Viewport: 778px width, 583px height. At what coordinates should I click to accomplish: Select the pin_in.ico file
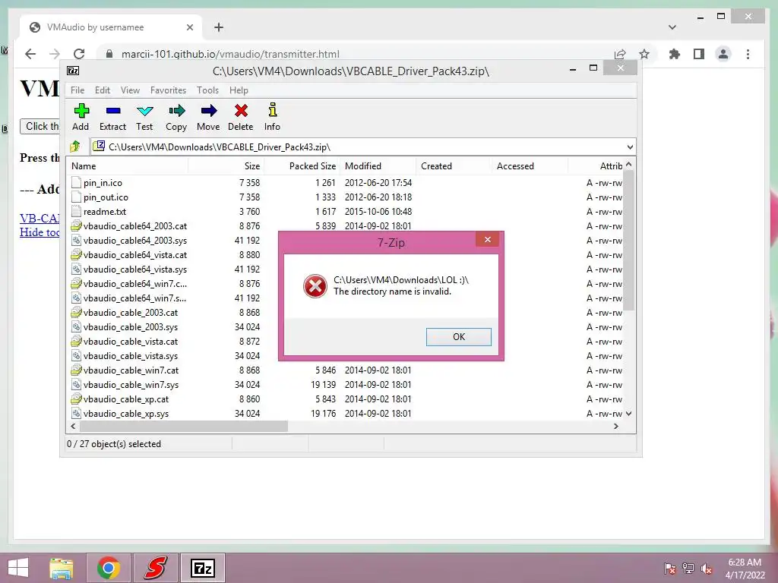pyautogui.click(x=103, y=182)
